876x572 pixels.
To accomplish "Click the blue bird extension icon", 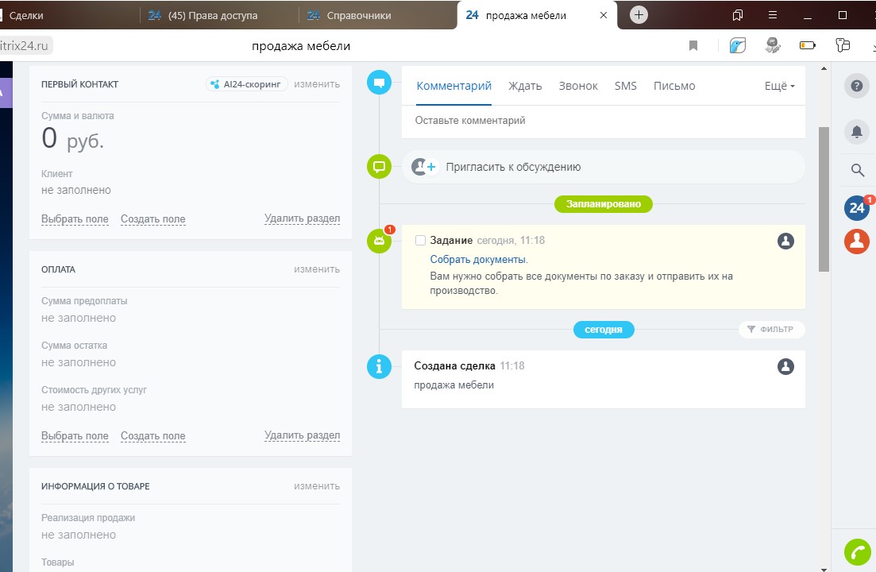I will pos(738,45).
